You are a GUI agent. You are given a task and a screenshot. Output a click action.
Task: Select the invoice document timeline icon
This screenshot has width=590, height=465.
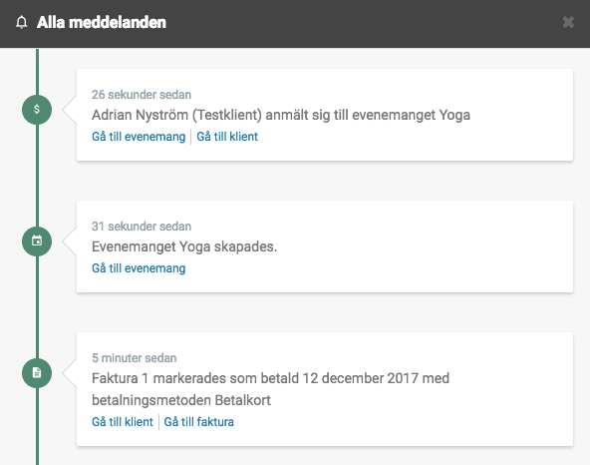[37, 372]
